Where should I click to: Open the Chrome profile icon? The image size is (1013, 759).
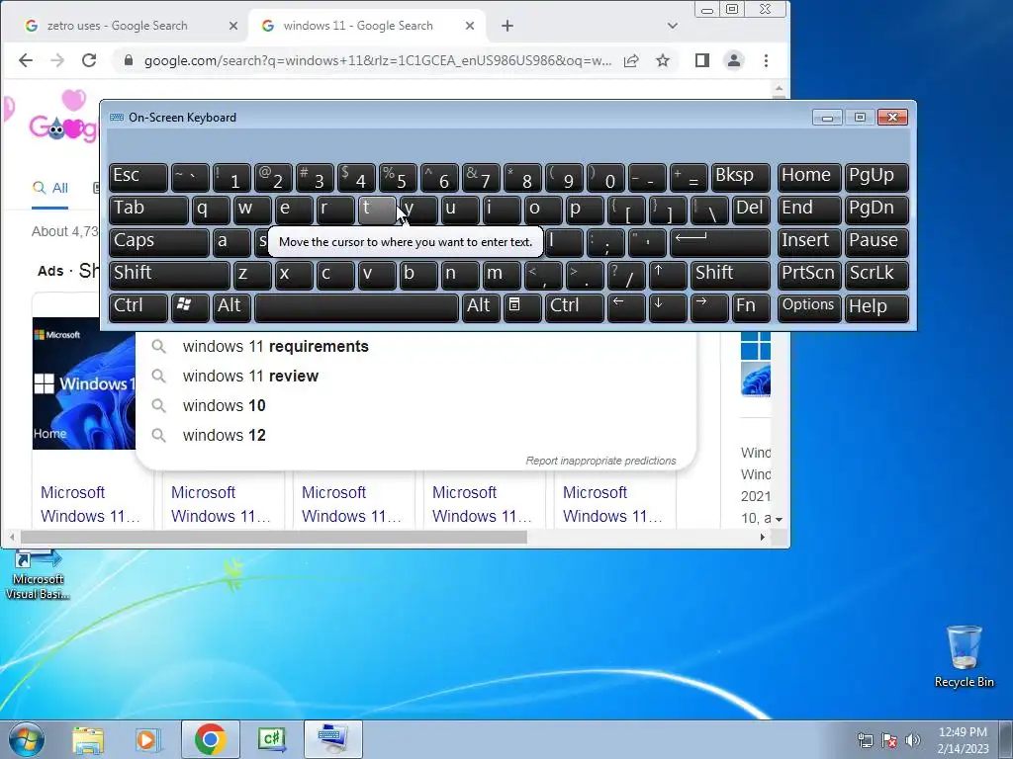[x=734, y=60]
